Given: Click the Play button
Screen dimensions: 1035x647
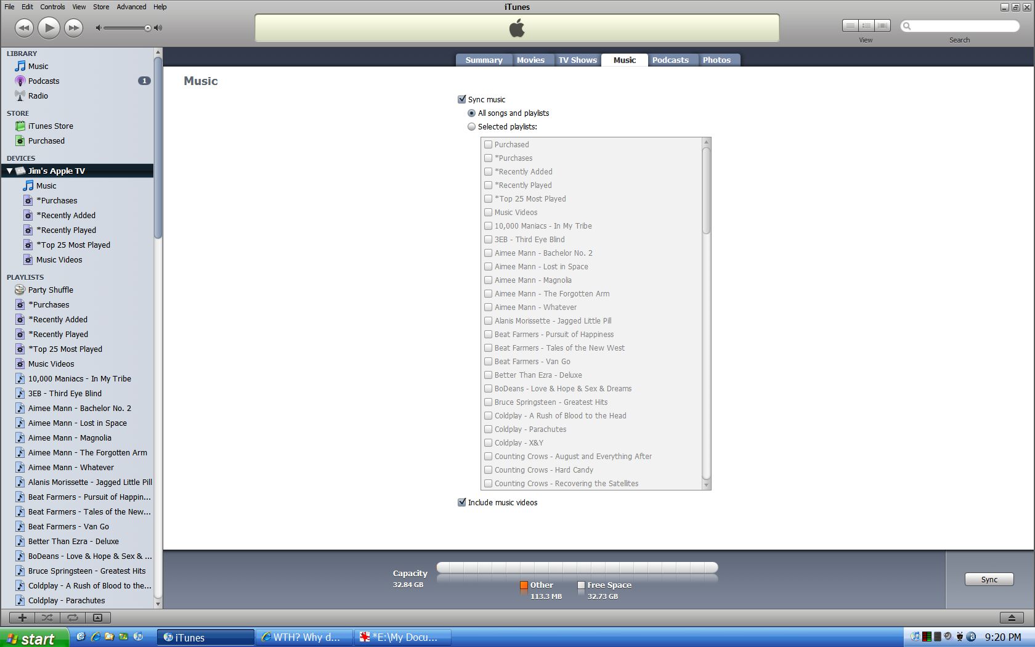Looking at the screenshot, I should click(49, 28).
